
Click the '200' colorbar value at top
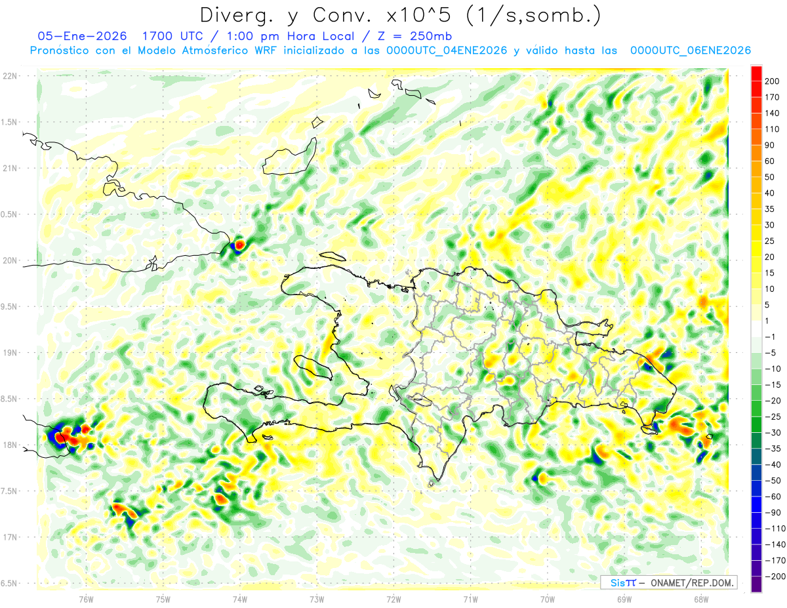[x=771, y=81]
